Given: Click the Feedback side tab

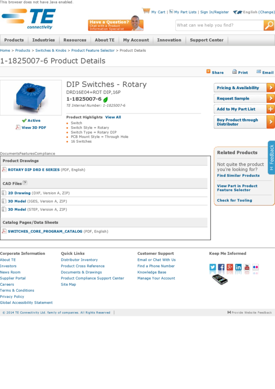Looking at the screenshot, I should [x=271, y=157].
